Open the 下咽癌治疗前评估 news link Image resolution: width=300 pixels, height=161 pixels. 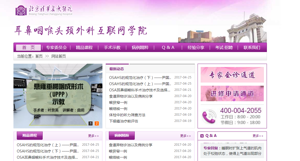[124, 121]
